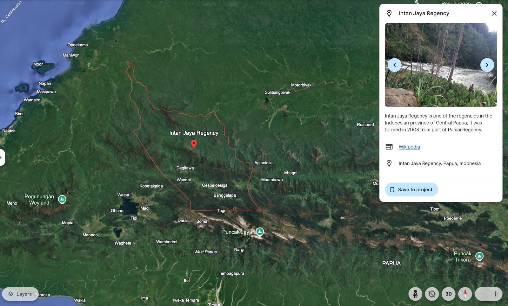Show previous photo in info card
The width and height of the screenshot is (508, 306).
pos(395,65)
